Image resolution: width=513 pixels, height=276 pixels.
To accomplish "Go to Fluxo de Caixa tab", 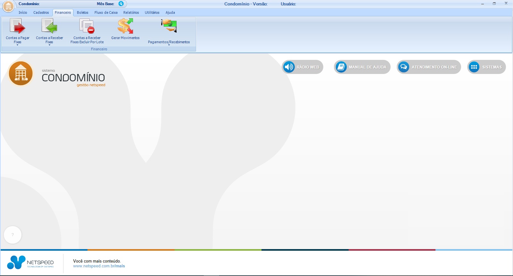I will click(106, 12).
